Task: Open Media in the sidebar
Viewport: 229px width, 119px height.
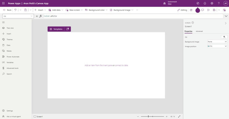Action: [7, 51]
